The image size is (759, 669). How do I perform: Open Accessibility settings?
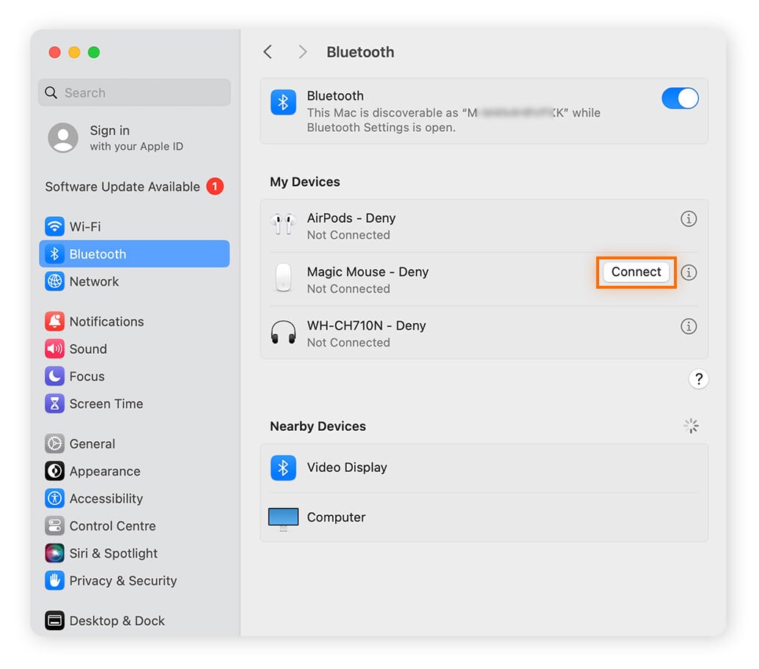pos(106,498)
